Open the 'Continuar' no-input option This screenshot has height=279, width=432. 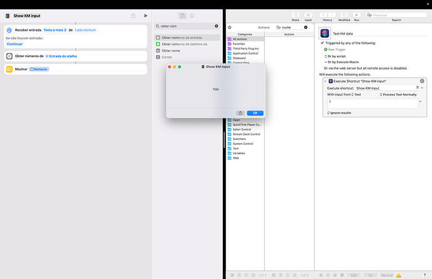(14, 44)
